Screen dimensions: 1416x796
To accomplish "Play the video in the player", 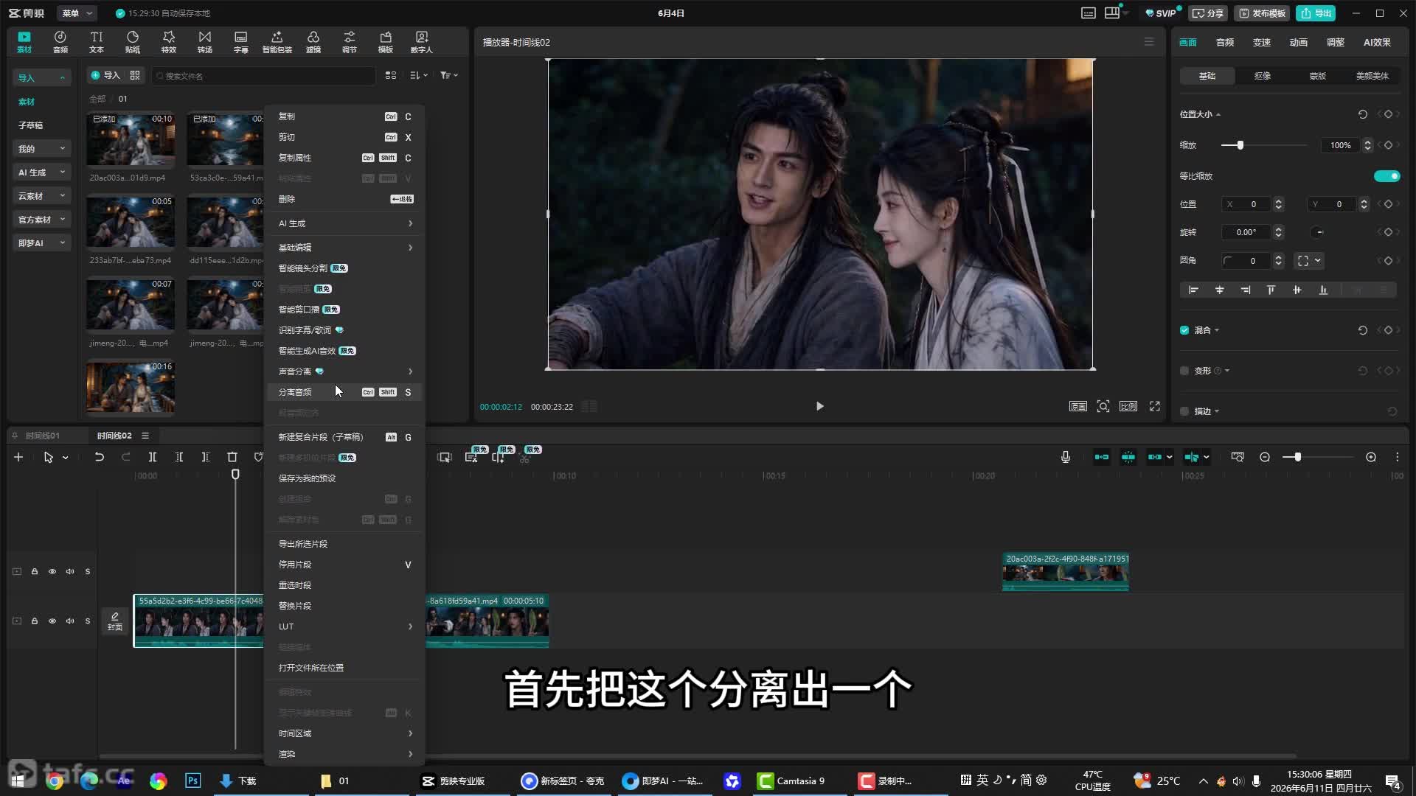I will pyautogui.click(x=819, y=406).
